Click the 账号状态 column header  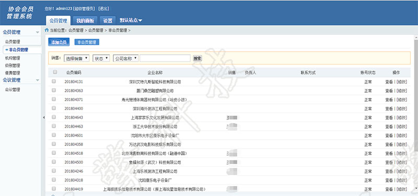coord(368,72)
